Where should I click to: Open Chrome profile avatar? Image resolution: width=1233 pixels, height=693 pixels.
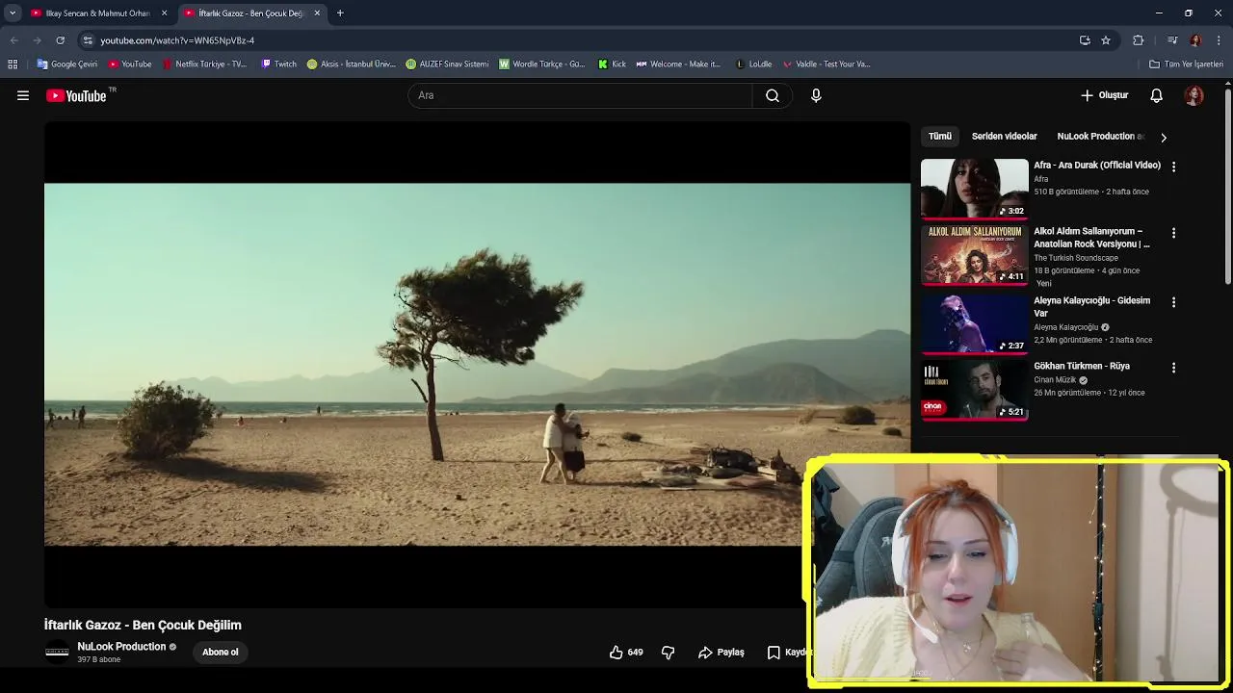tap(1195, 40)
